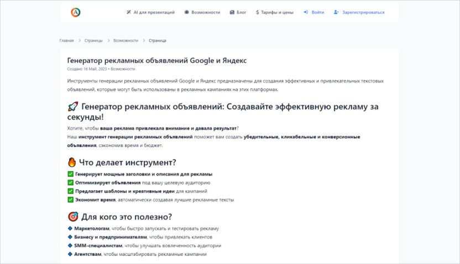This screenshot has width=460, height=264.
Task: Click the blue diamond beside Бизнесу и предпринимателям
Action: (x=70, y=237)
